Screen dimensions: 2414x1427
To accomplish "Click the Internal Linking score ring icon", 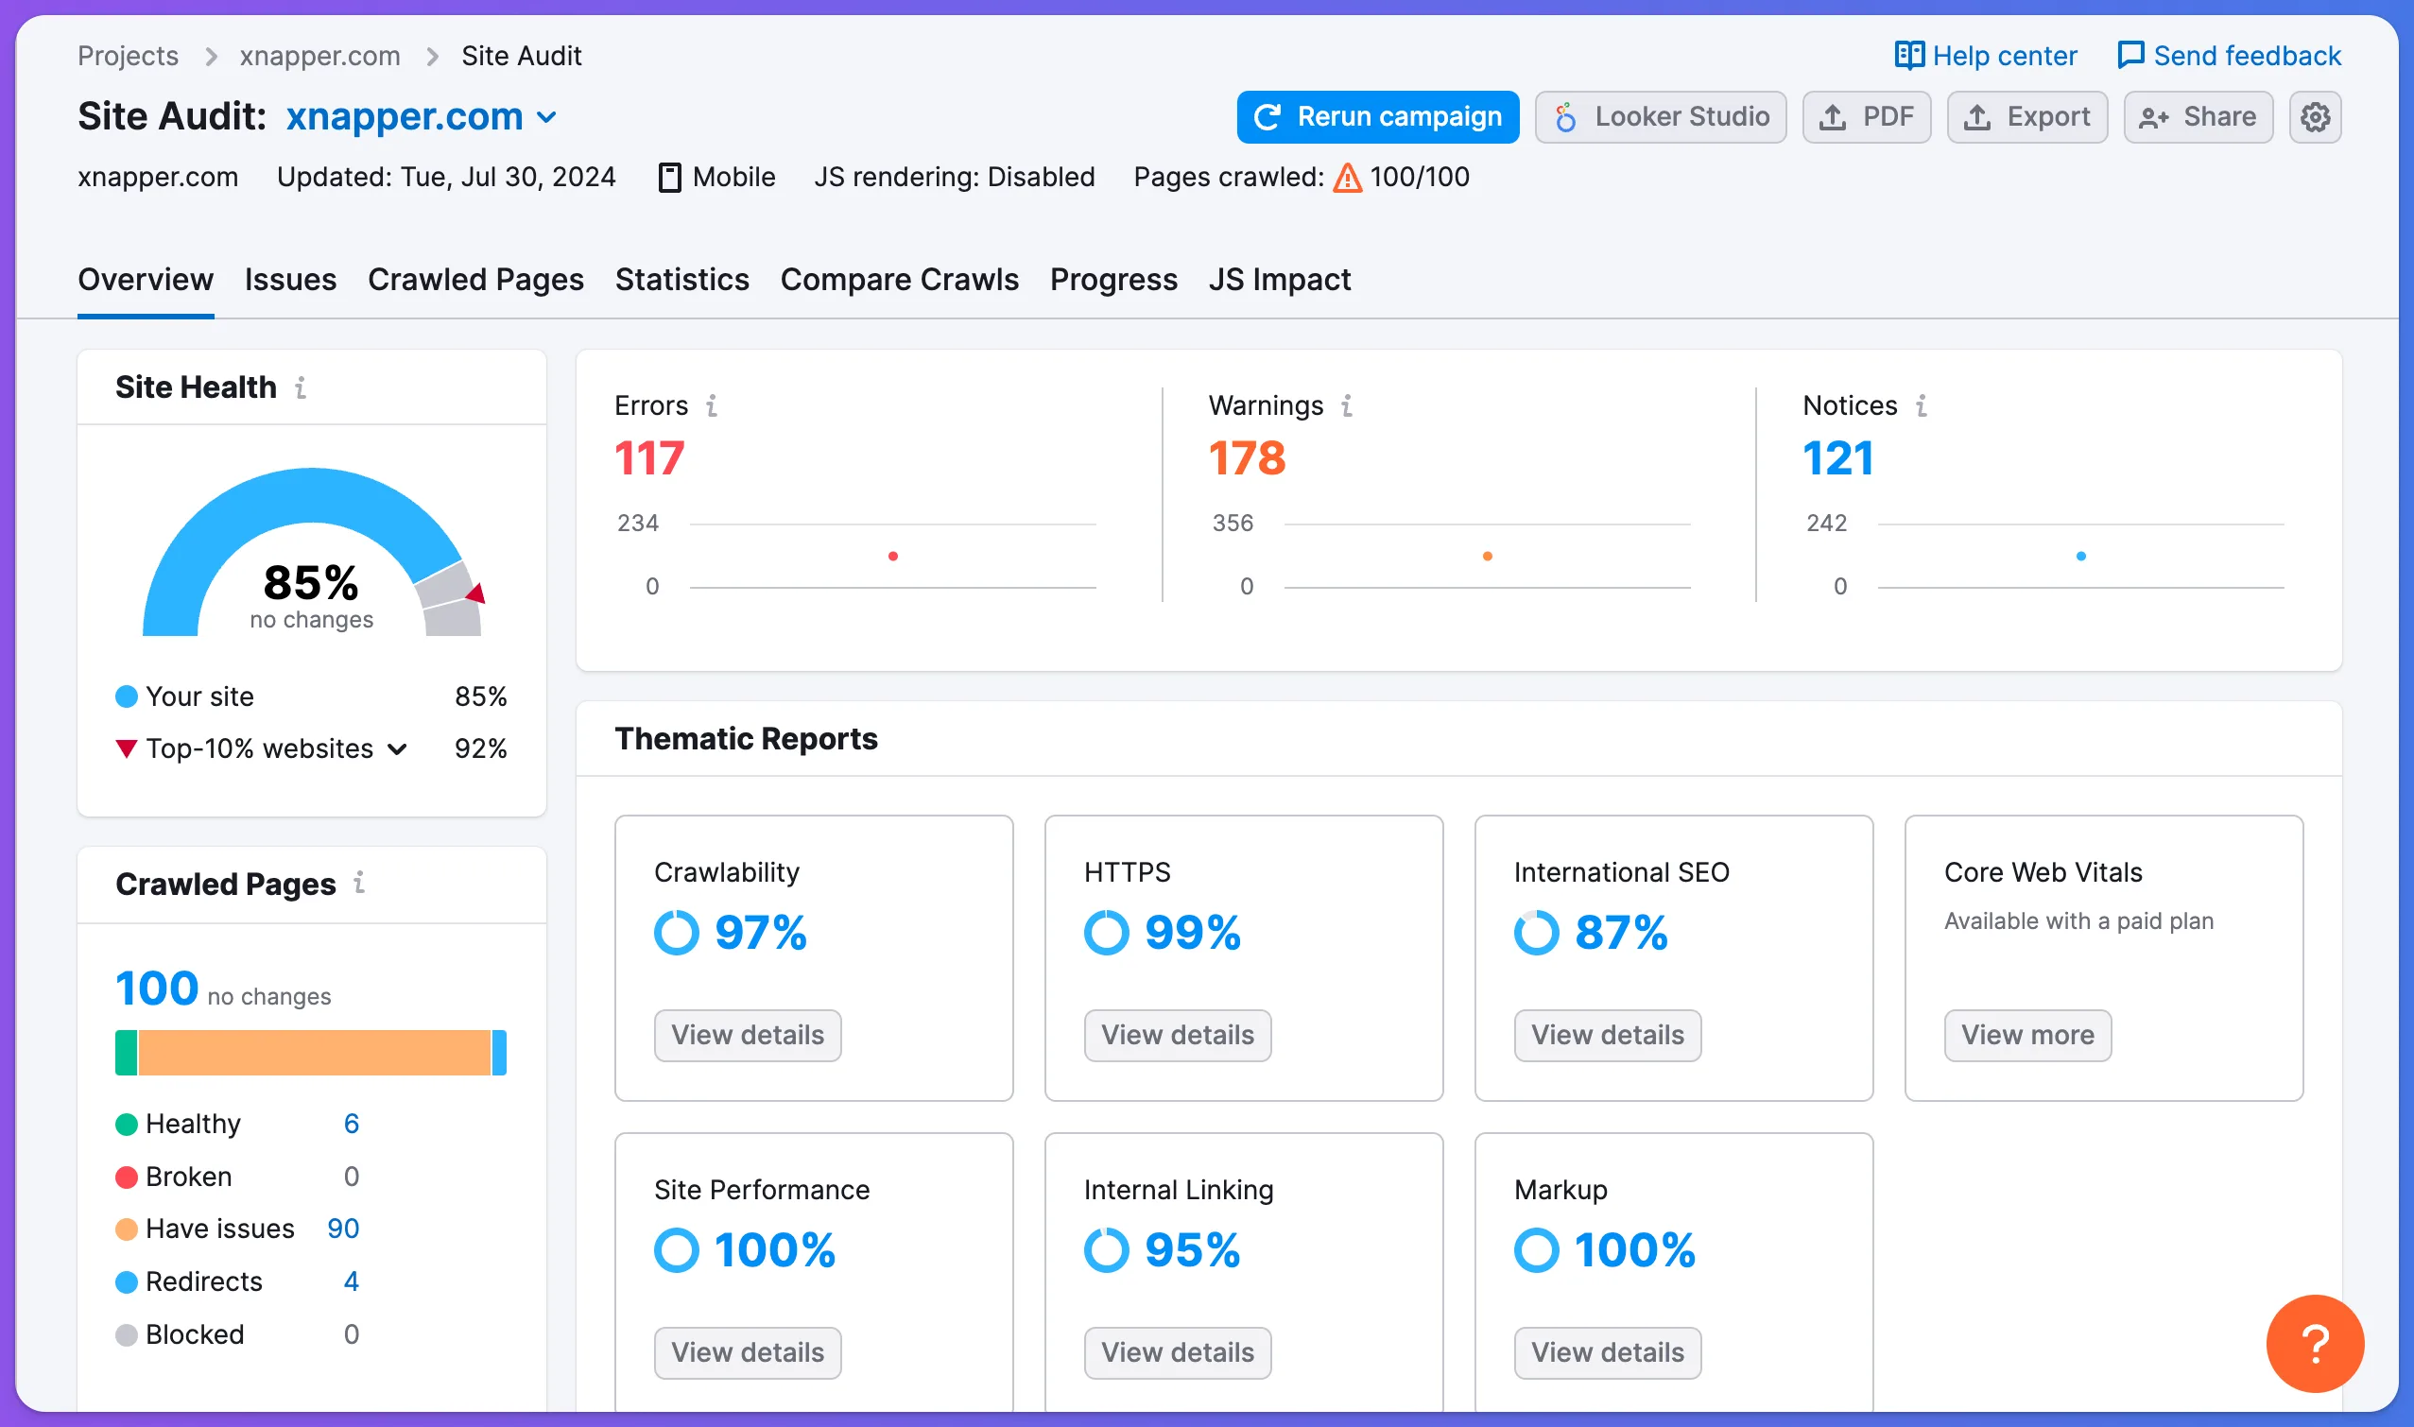I will (x=1106, y=1250).
